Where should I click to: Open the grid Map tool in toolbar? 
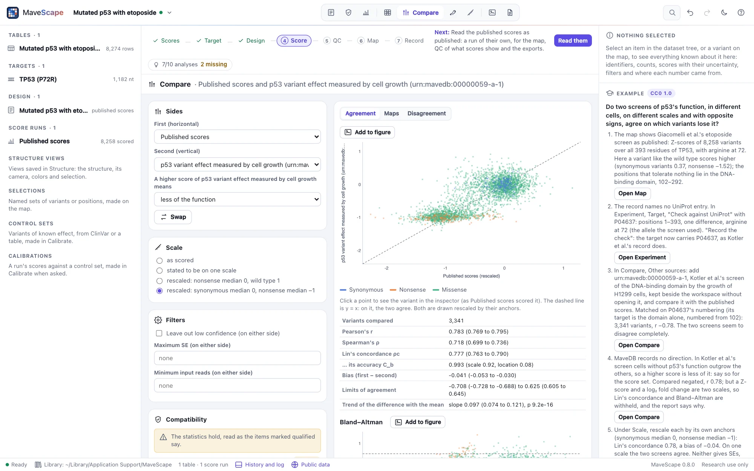tap(388, 12)
